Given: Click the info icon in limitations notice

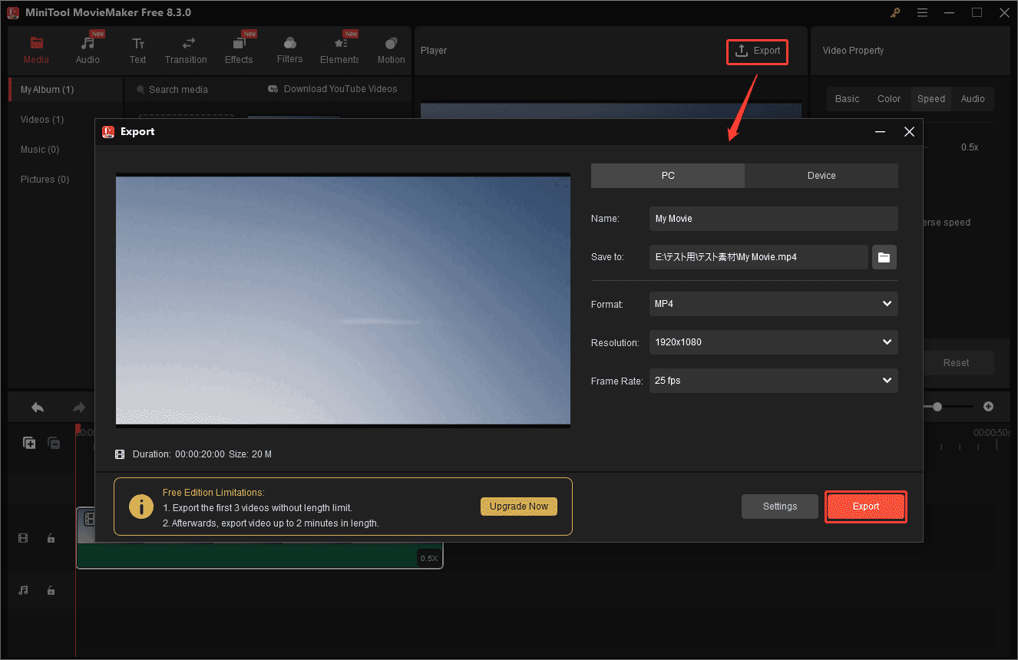Looking at the screenshot, I should click(140, 507).
